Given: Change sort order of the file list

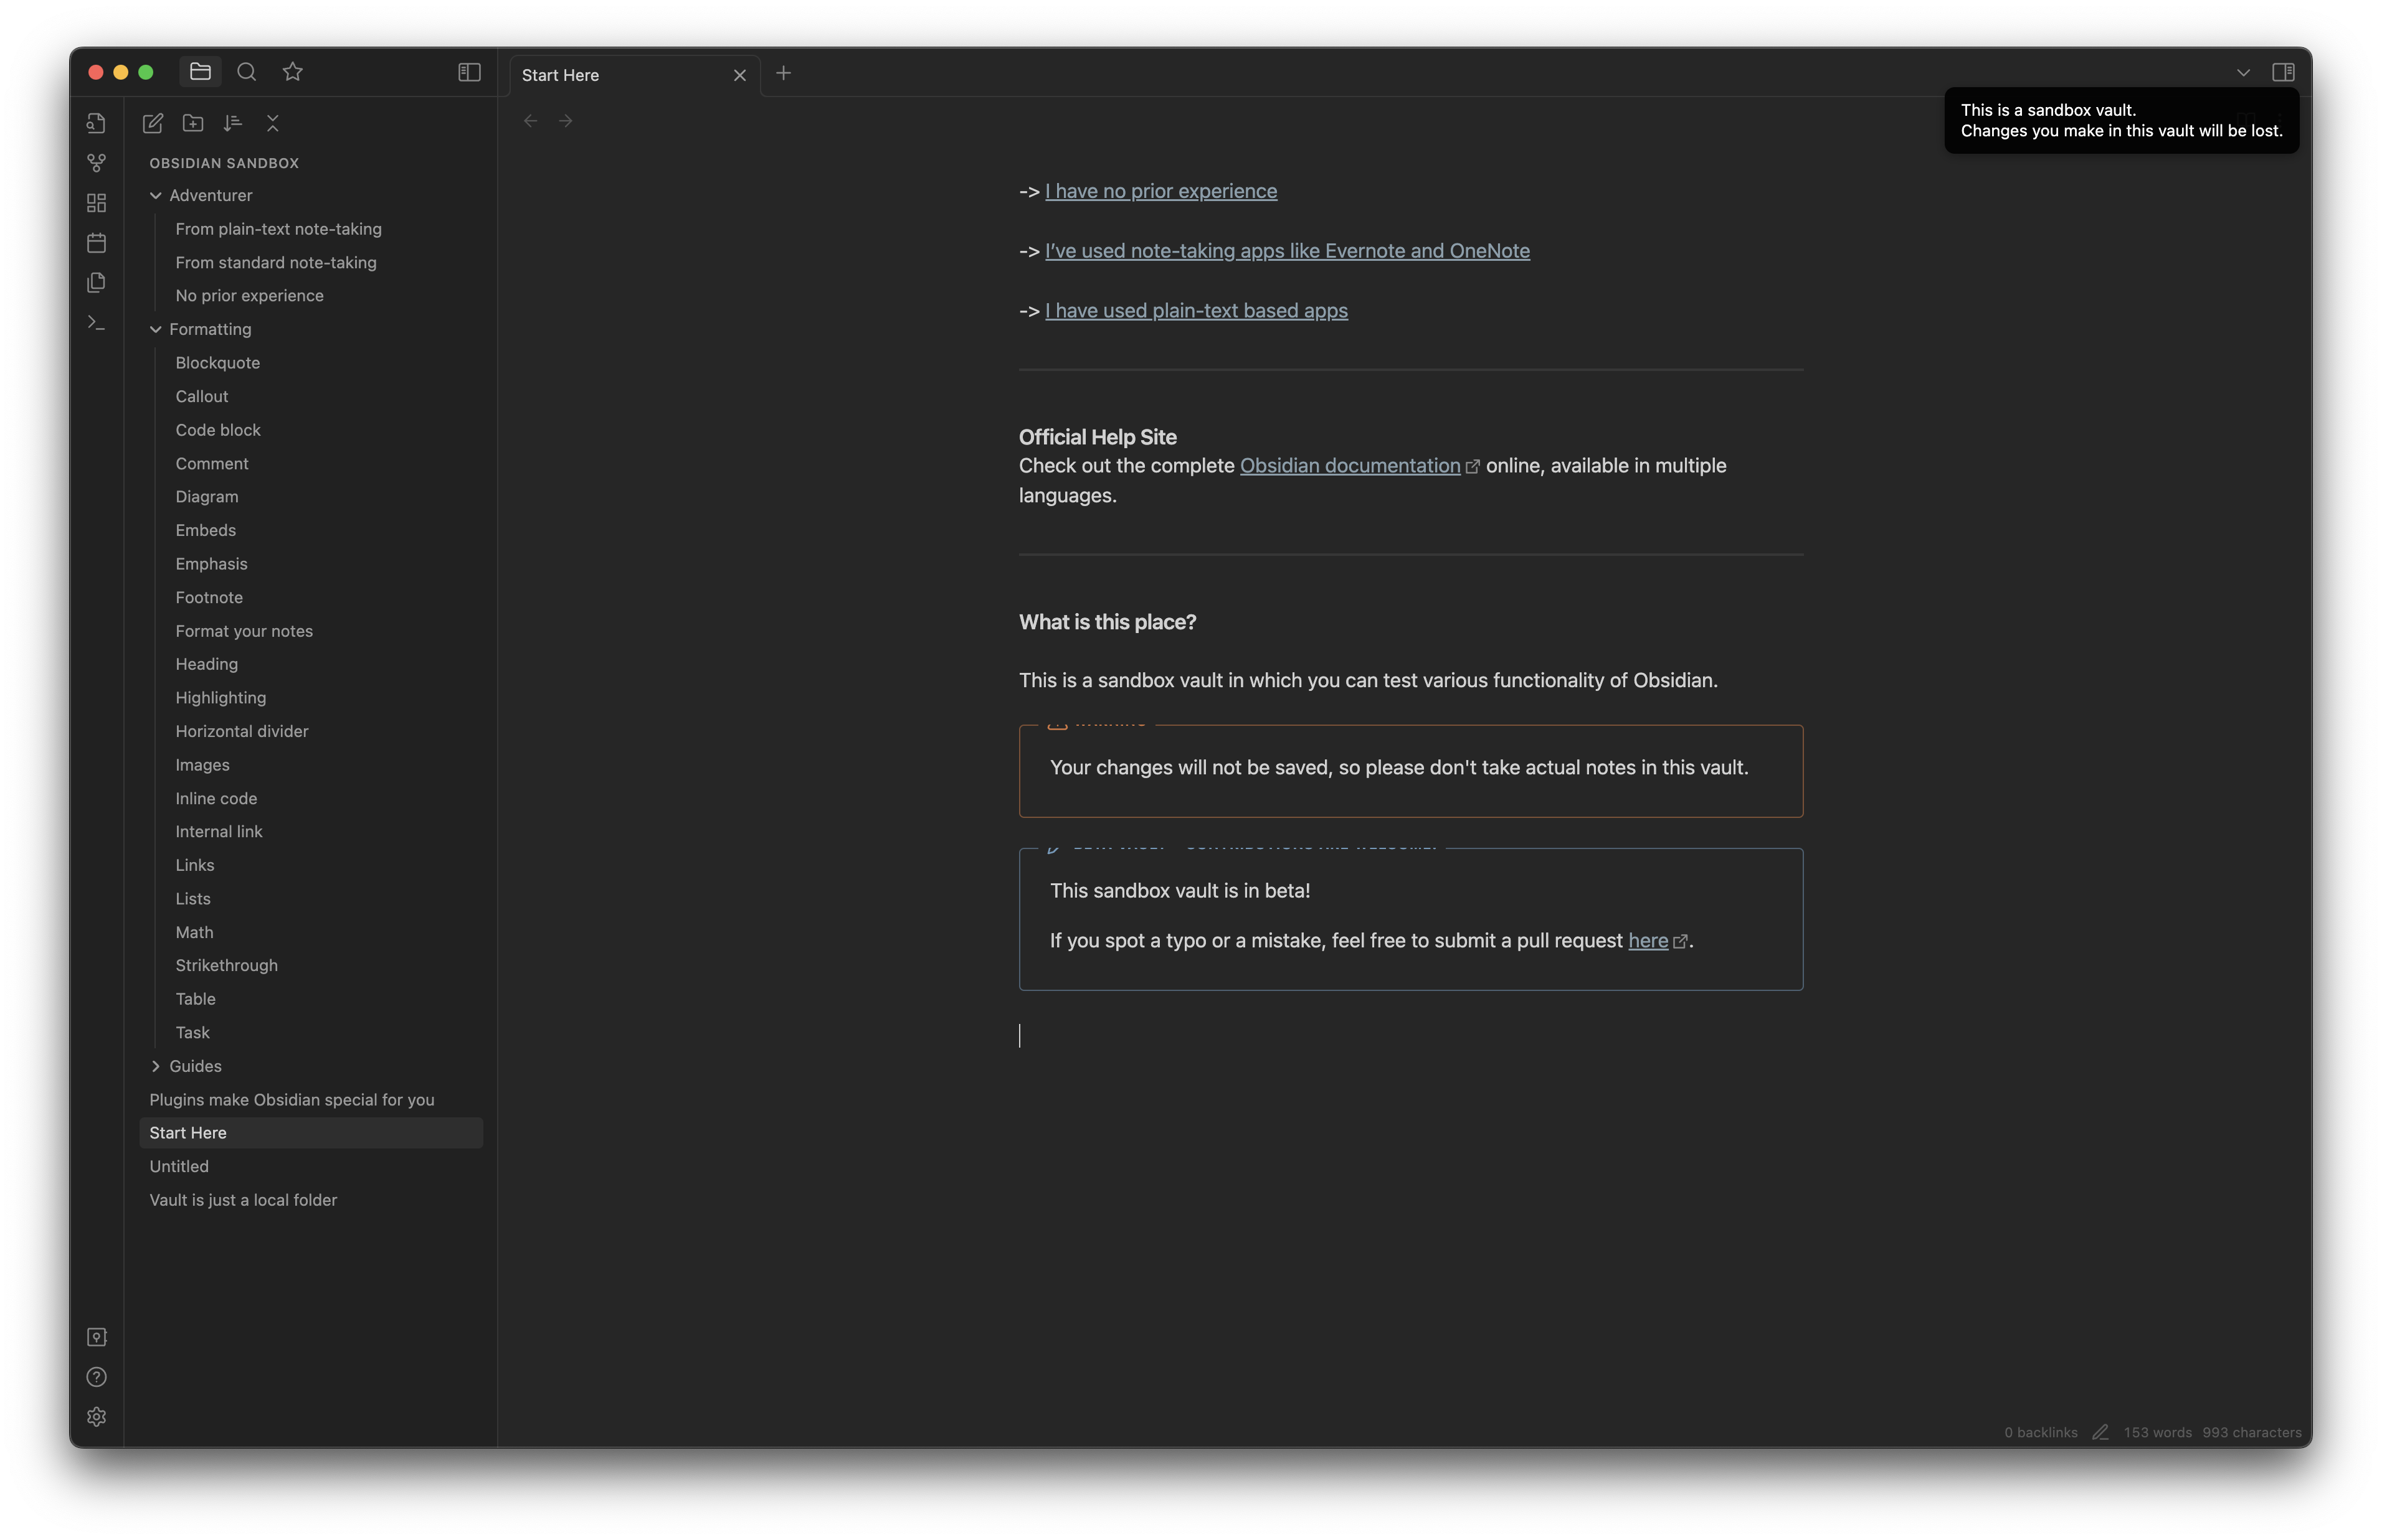Looking at the screenshot, I should coord(232,123).
